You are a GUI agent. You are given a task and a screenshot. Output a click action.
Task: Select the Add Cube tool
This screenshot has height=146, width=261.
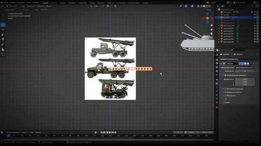point(3,54)
